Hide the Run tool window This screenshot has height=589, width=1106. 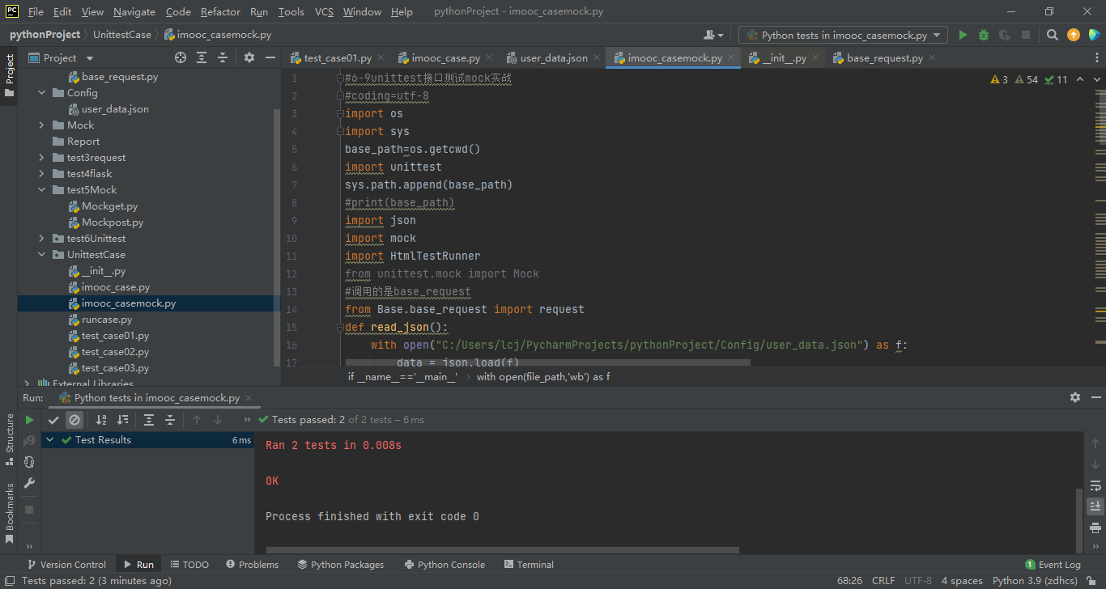pyautogui.click(x=1095, y=397)
